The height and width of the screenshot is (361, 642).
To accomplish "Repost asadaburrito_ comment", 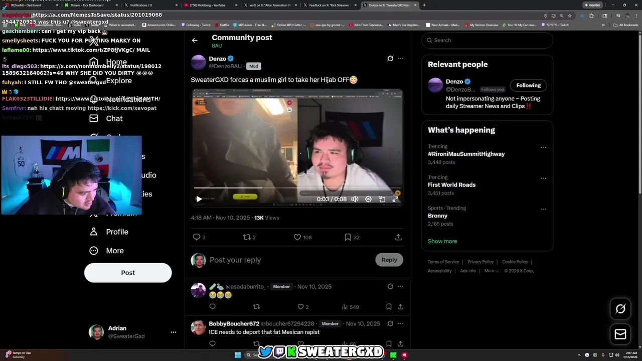I will click(x=256, y=306).
